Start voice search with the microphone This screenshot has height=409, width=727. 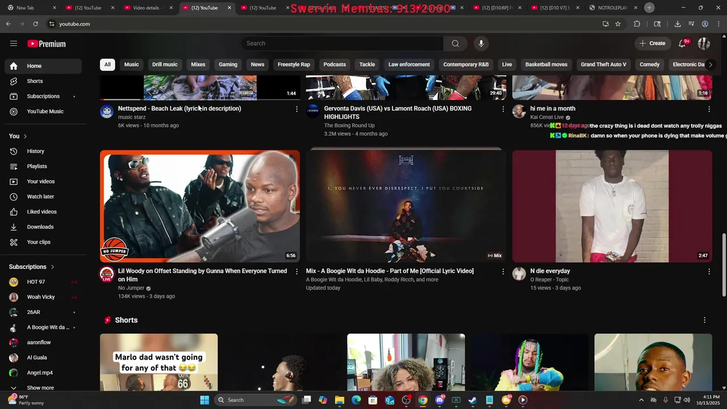coord(481,44)
